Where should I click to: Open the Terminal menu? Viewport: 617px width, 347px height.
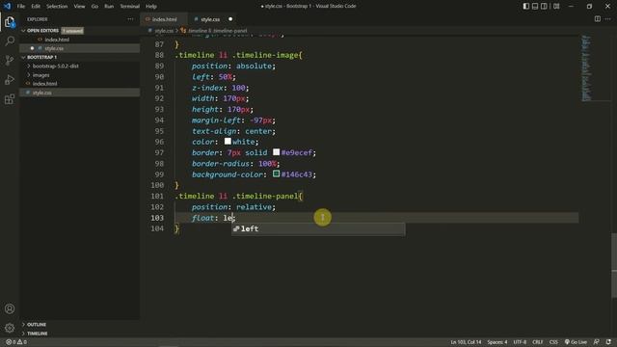click(x=129, y=7)
